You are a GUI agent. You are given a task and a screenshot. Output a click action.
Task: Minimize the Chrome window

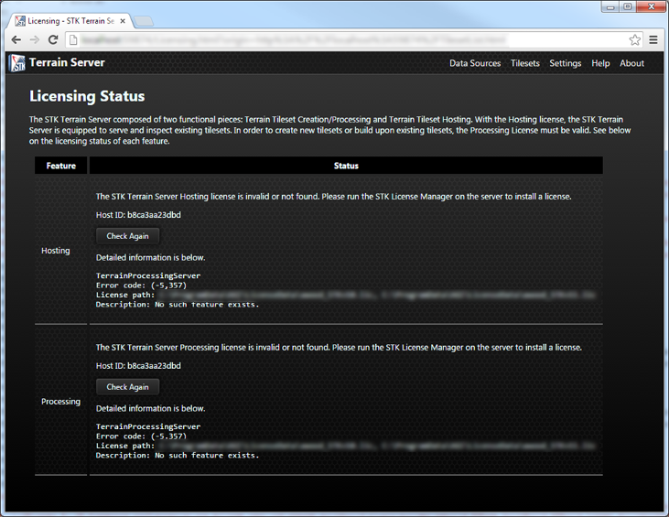tap(610, 6)
